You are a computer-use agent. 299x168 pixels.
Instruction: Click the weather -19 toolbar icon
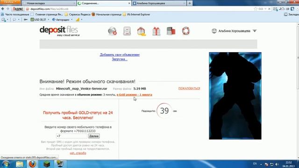tap(284, 9)
